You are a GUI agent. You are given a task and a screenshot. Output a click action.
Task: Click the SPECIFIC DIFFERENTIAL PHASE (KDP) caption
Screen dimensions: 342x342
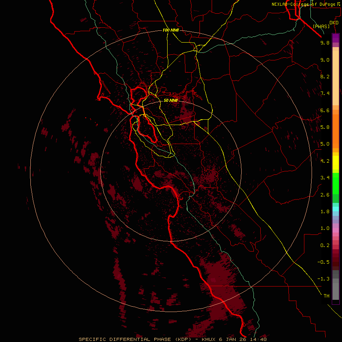[x=135, y=339]
